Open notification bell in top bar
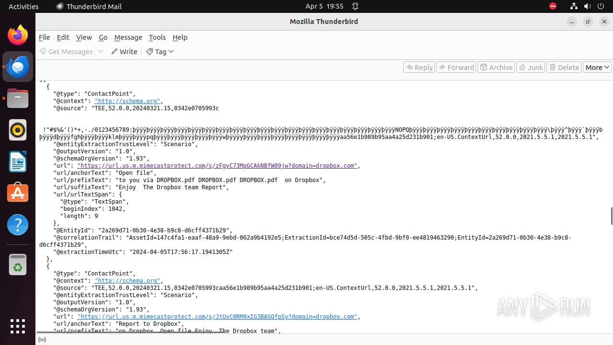The width and height of the screenshot is (613, 345). click(355, 6)
